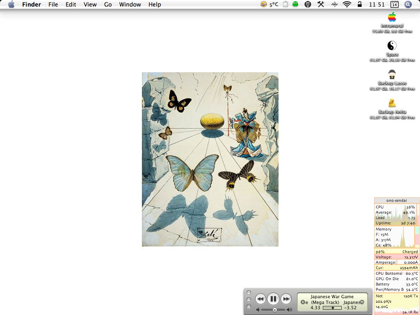The height and width of the screenshot is (315, 420).
Task: Click the Net traffic graph panel
Action: point(397,304)
